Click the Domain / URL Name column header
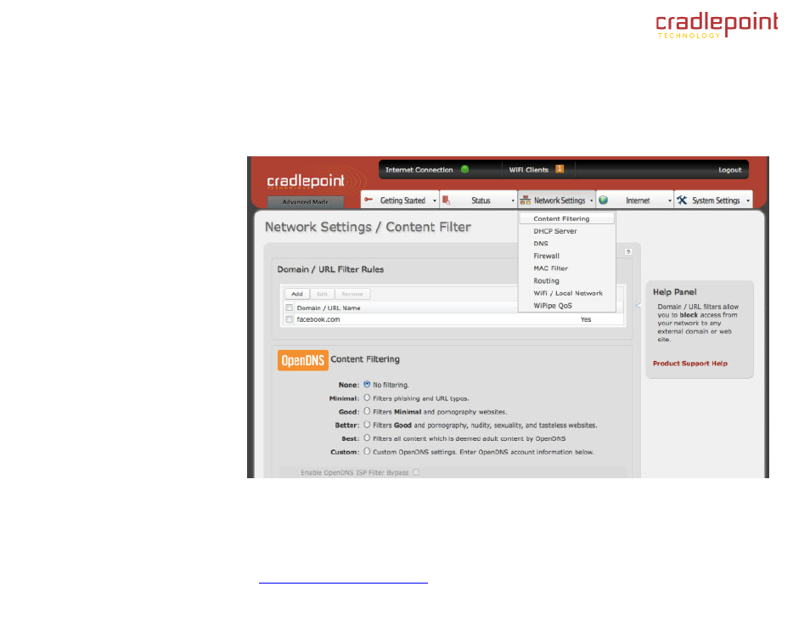810x626 pixels. point(329,307)
